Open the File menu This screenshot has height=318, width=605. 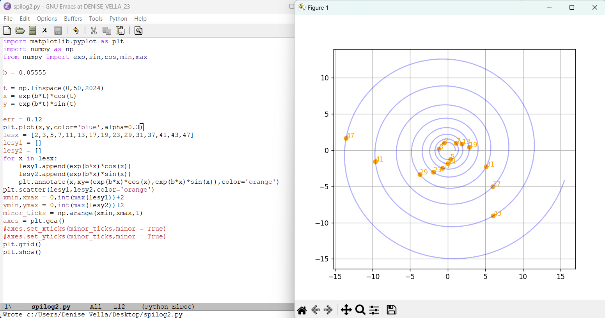pyautogui.click(x=8, y=19)
